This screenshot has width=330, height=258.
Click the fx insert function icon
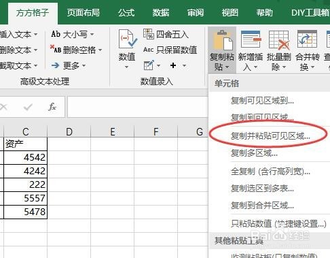pos(52,107)
